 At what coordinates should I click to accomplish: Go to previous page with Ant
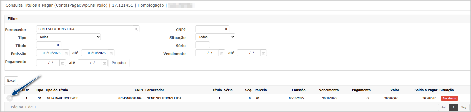pyautogui.click(x=444, y=107)
